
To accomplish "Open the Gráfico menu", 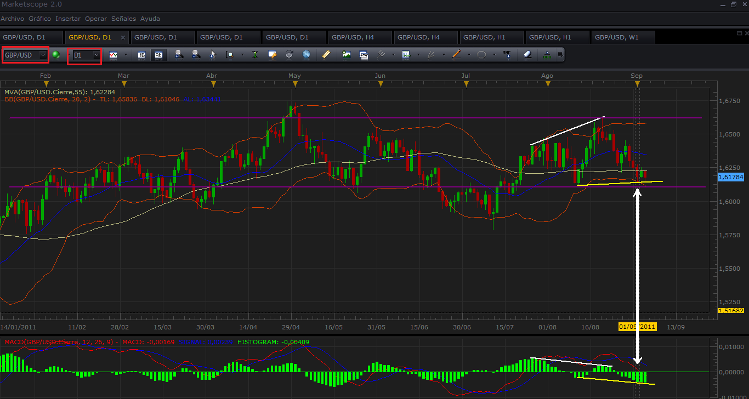I will pyautogui.click(x=39, y=19).
